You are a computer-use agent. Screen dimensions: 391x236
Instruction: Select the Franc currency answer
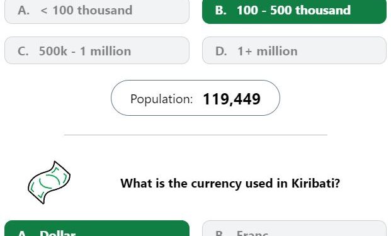click(294, 228)
